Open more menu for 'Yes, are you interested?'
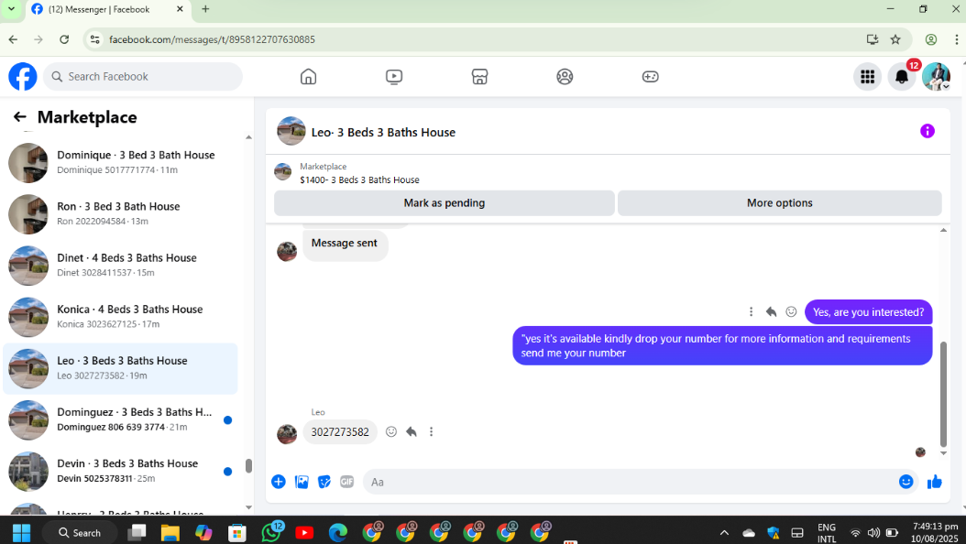The height and width of the screenshot is (544, 966). pyautogui.click(x=751, y=312)
